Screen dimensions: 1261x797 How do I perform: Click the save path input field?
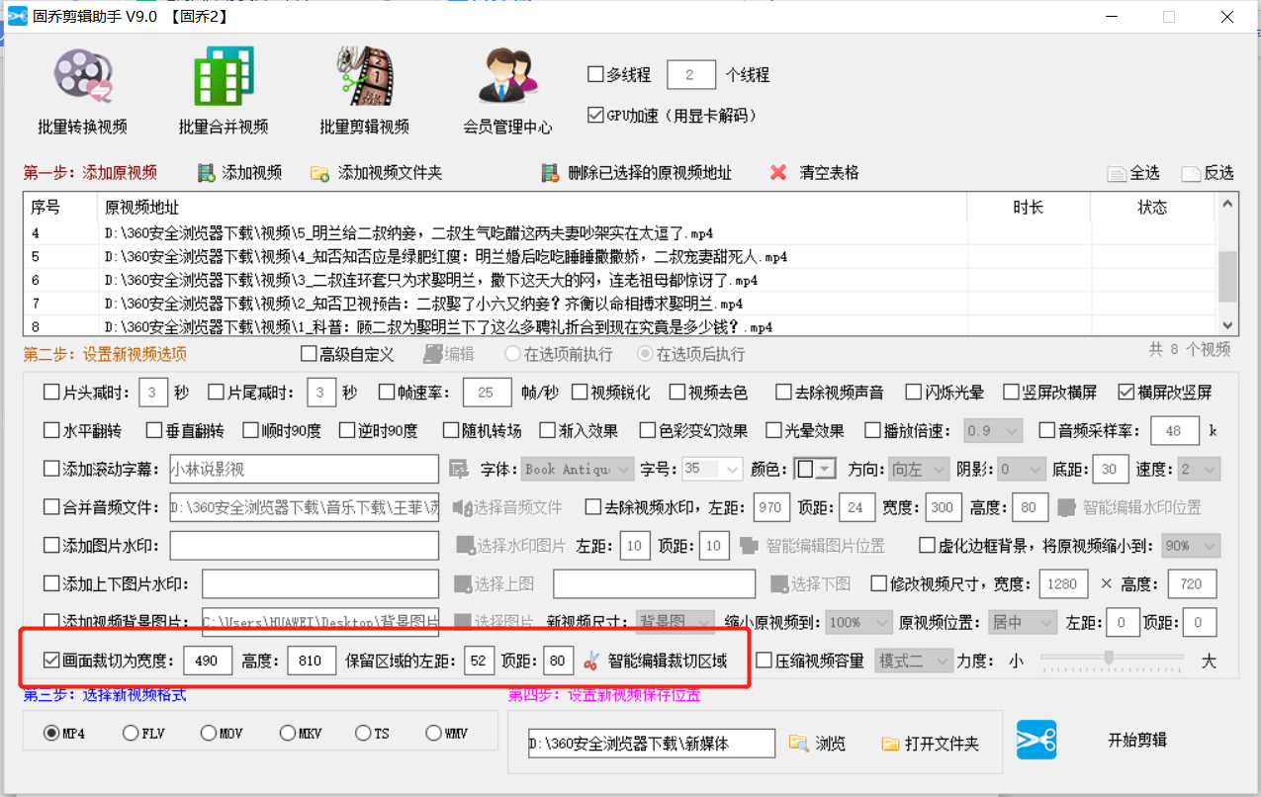click(652, 743)
